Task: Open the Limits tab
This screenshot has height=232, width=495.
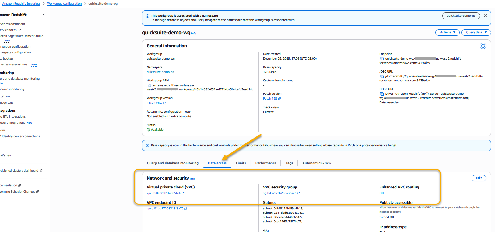Action: click(241, 163)
